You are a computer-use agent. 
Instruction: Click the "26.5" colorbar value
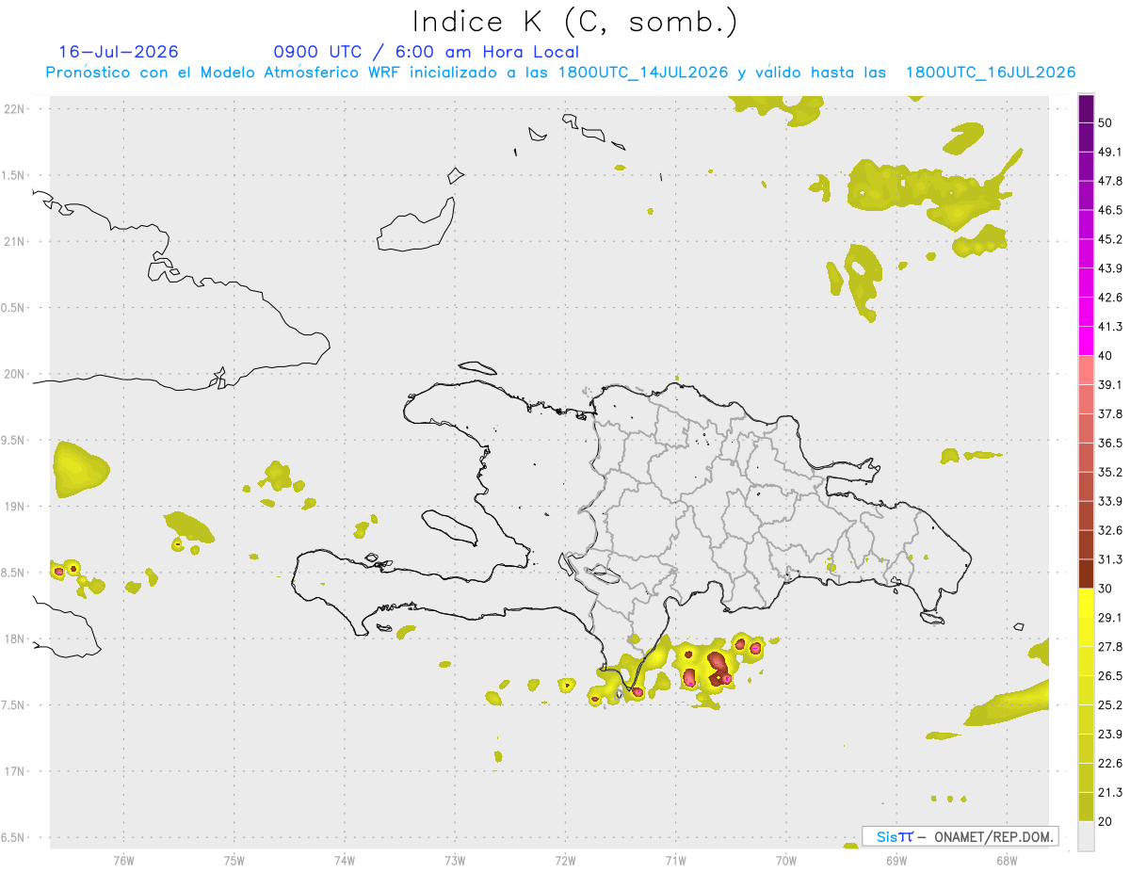tap(1110, 676)
